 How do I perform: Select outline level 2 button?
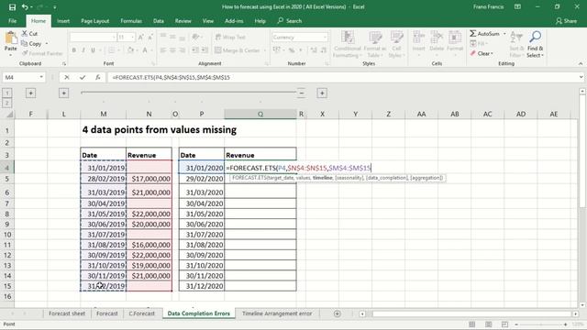pyautogui.click(x=6, y=103)
